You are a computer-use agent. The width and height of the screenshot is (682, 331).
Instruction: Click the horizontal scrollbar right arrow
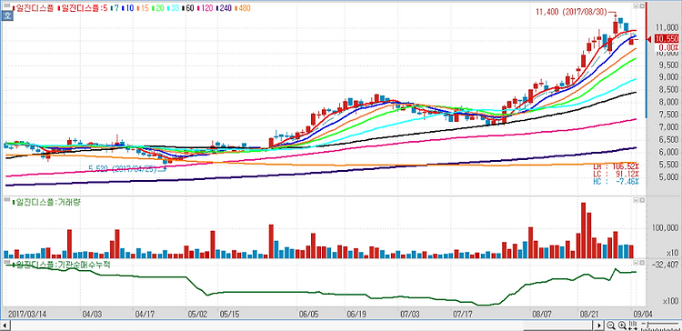(x=600, y=326)
